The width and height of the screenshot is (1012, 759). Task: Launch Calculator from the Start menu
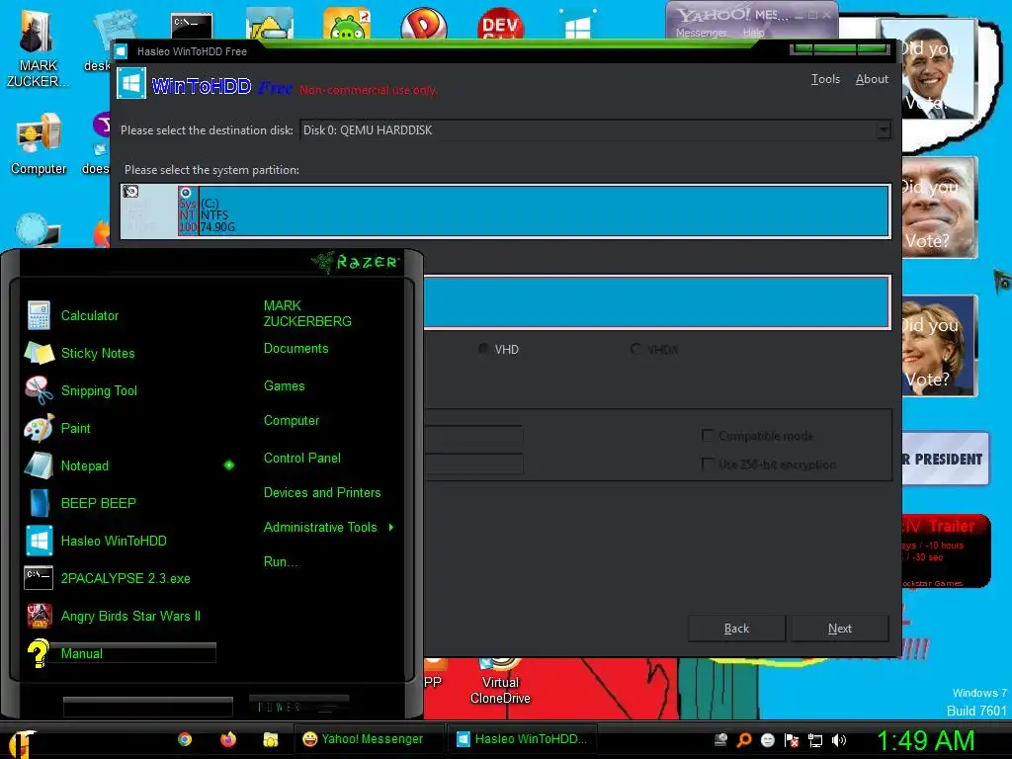[x=90, y=315]
